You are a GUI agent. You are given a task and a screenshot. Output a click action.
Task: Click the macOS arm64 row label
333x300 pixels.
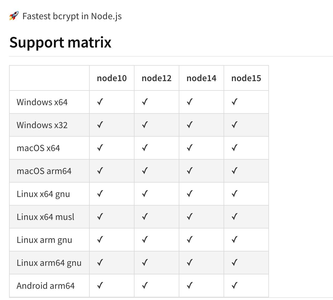(44, 171)
